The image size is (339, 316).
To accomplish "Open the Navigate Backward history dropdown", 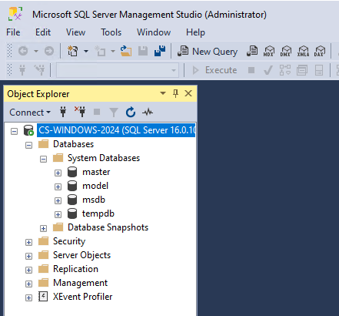I will pos(36,51).
